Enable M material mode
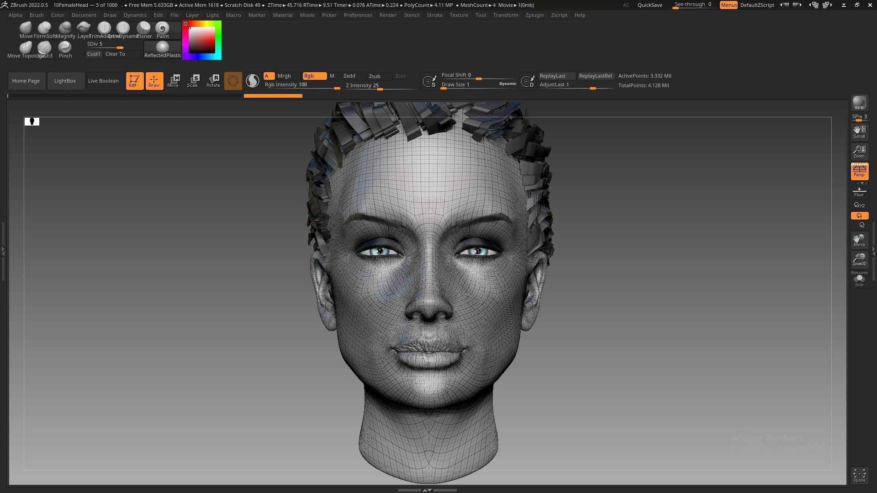This screenshot has width=877, height=493. (333, 76)
